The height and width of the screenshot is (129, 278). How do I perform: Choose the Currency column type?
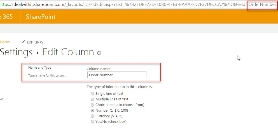(92, 116)
